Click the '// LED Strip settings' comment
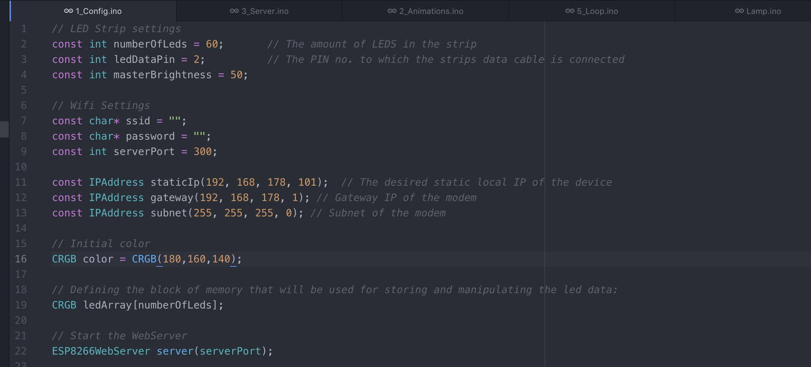Image resolution: width=811 pixels, height=367 pixels. (116, 29)
